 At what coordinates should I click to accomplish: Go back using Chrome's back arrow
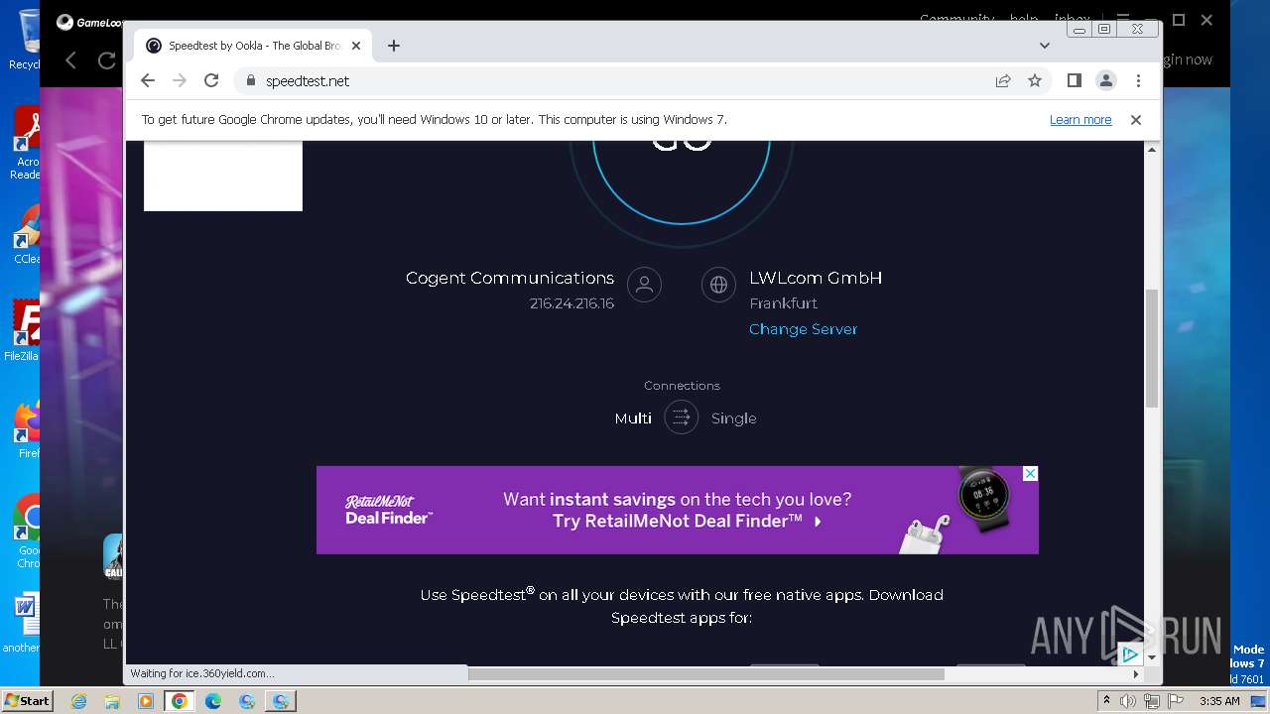[148, 80]
